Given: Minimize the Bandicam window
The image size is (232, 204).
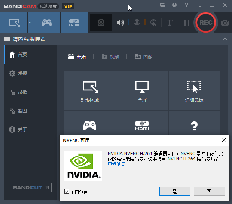Looking at the screenshot, I should 212,6.
